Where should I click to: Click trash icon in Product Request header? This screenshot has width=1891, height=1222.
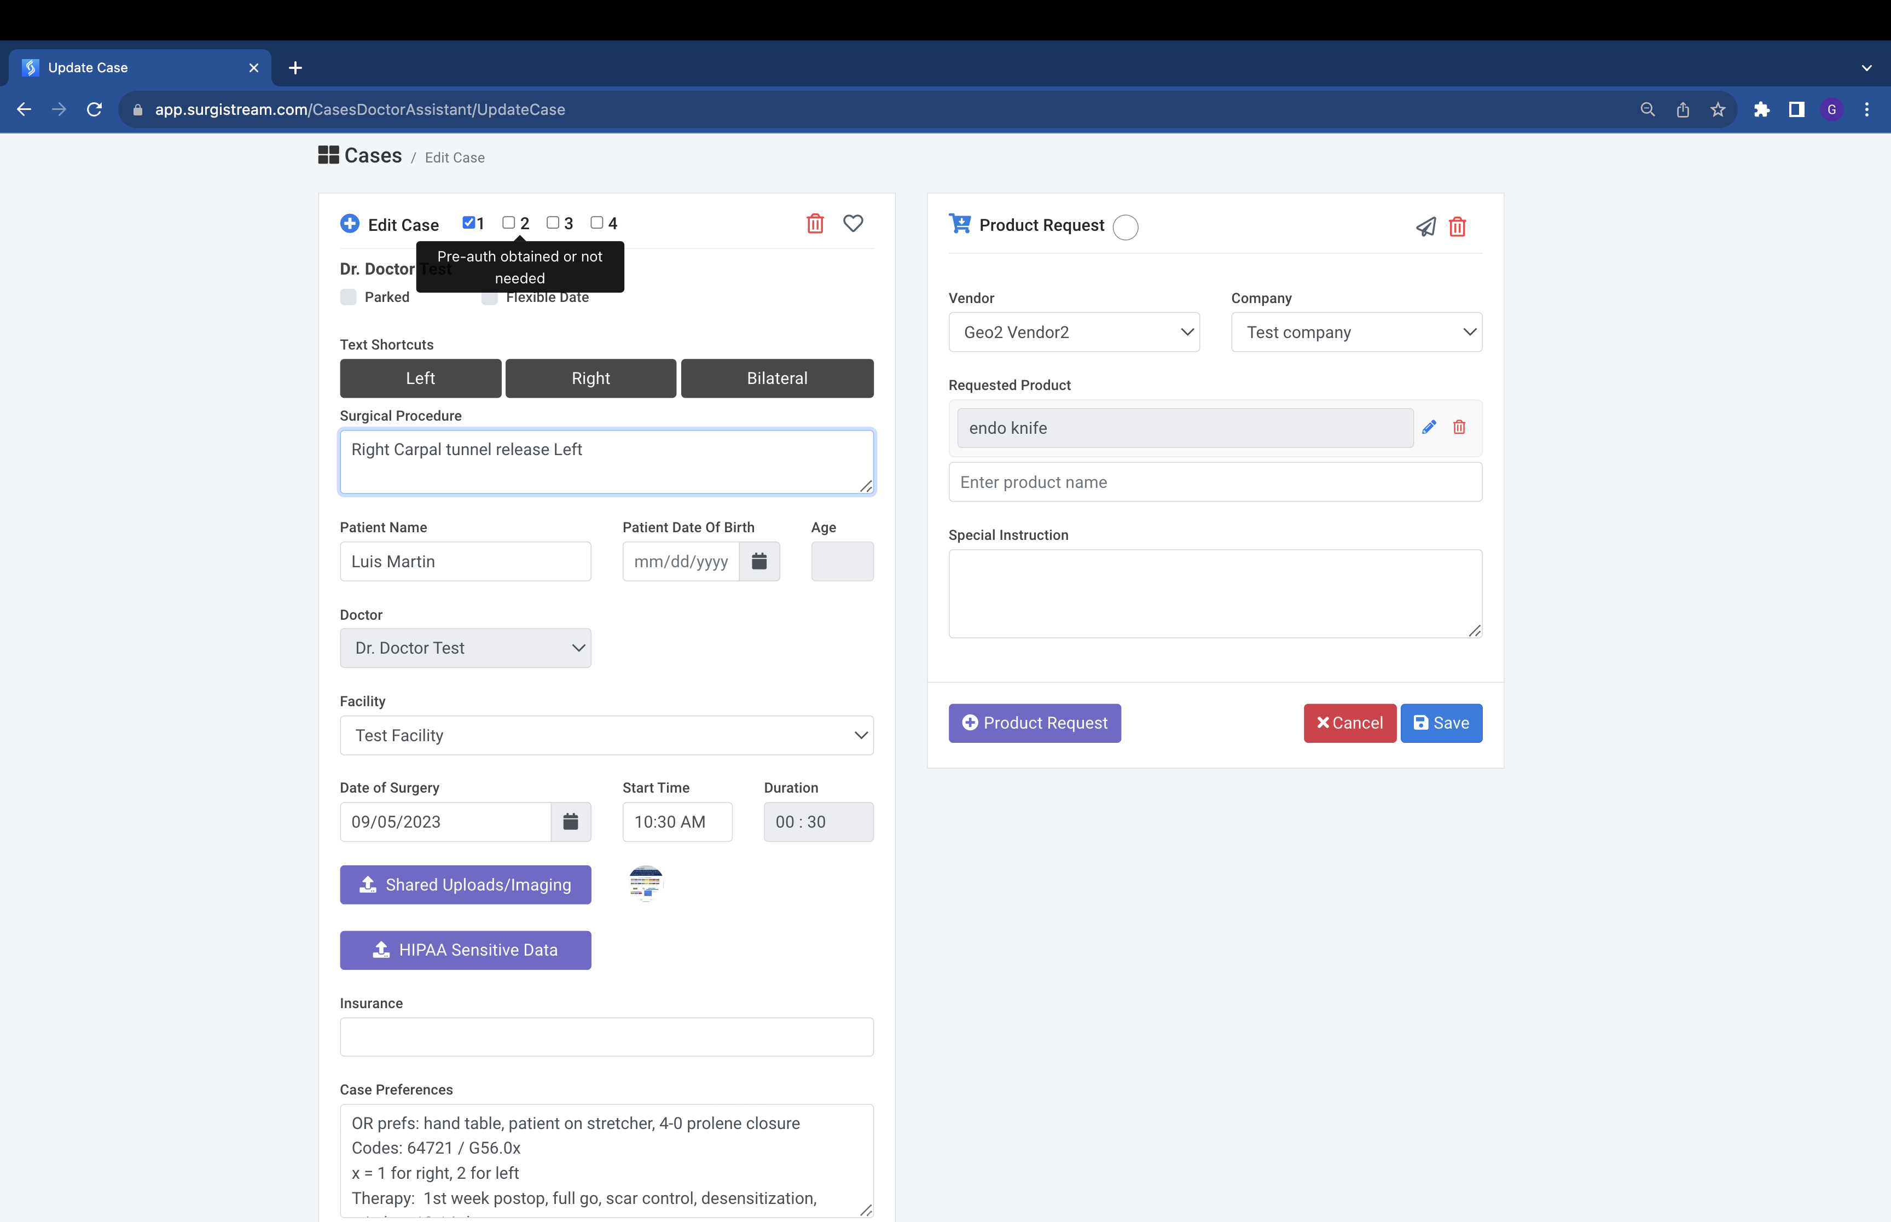pyautogui.click(x=1457, y=227)
